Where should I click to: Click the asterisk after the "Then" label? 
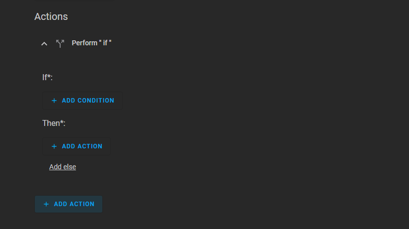click(x=62, y=122)
